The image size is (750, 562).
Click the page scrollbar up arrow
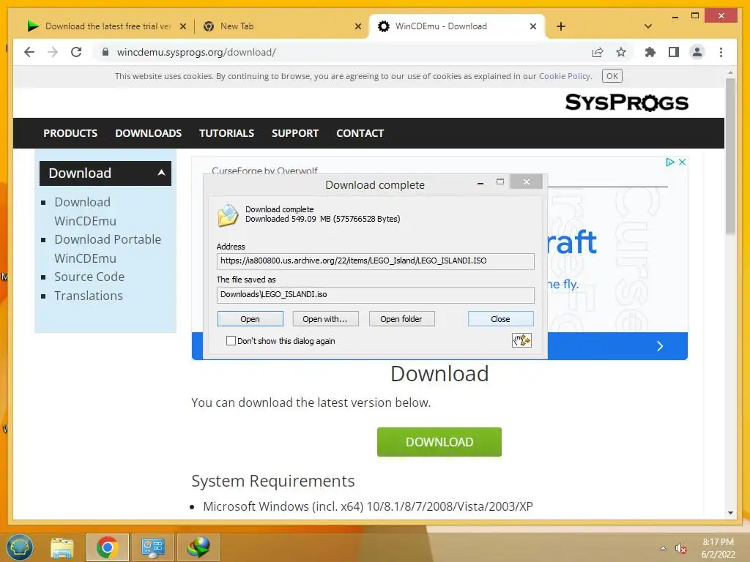(x=730, y=73)
